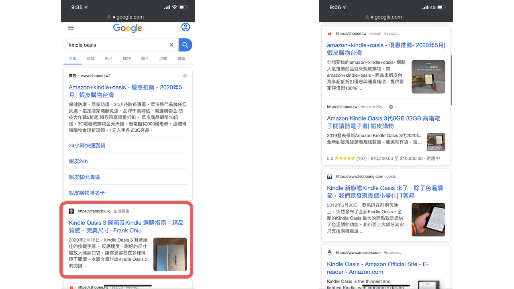Click the frankchiu.io site favicon

71,211
